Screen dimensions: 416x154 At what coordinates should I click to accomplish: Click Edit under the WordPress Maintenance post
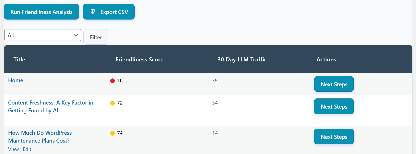point(27,149)
